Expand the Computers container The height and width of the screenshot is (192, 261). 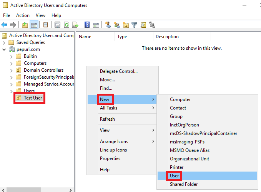(x=11, y=64)
